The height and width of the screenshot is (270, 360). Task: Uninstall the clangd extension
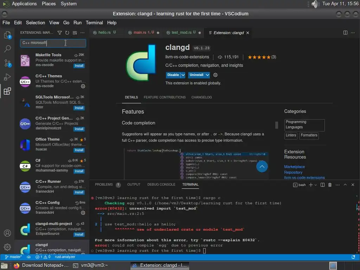pos(196,75)
